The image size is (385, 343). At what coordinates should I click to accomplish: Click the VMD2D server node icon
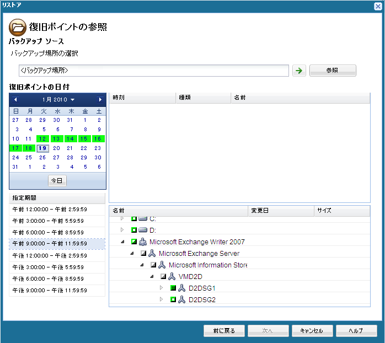click(172, 276)
